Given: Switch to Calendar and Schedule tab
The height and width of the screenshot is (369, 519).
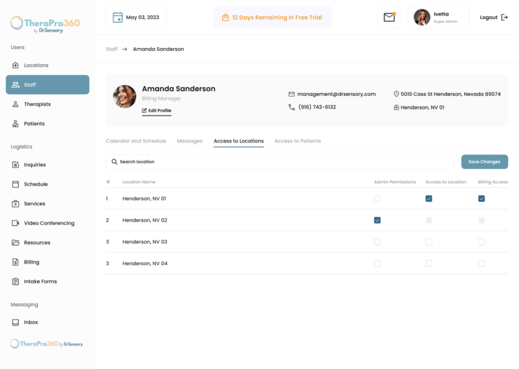Looking at the screenshot, I should point(136,141).
